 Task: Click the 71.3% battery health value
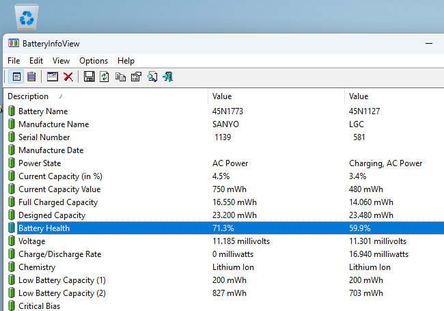[x=223, y=228]
